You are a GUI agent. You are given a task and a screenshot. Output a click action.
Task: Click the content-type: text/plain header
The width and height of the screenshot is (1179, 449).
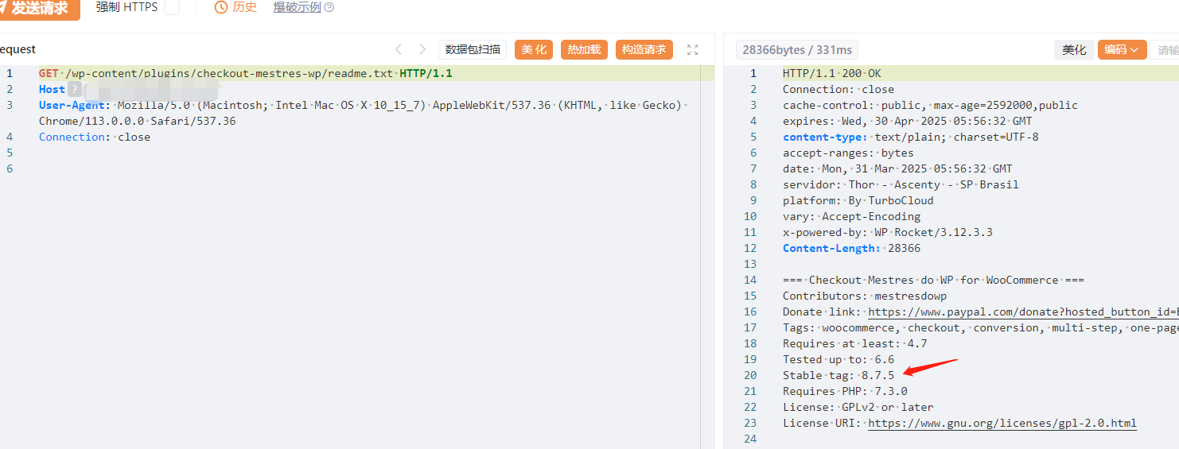click(x=911, y=137)
